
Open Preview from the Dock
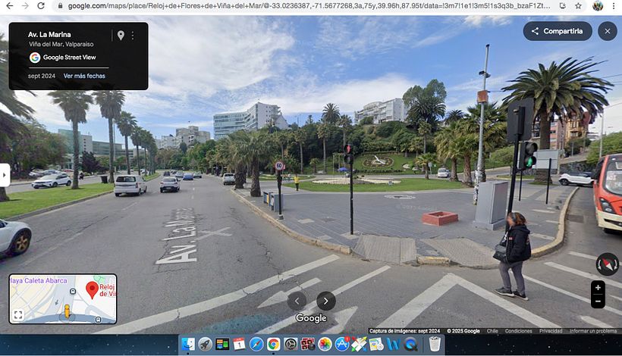pos(375,344)
